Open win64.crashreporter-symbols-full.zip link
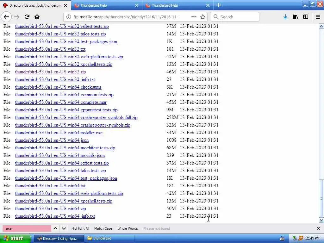324x243 pixels. [x=76, y=118]
